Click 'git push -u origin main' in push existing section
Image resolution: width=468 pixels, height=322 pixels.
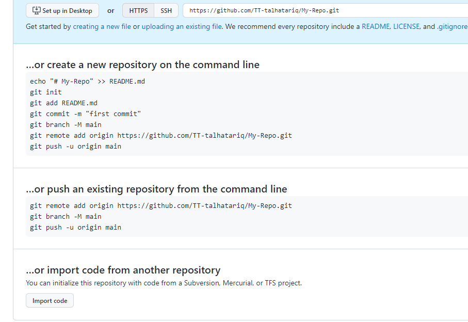75,228
